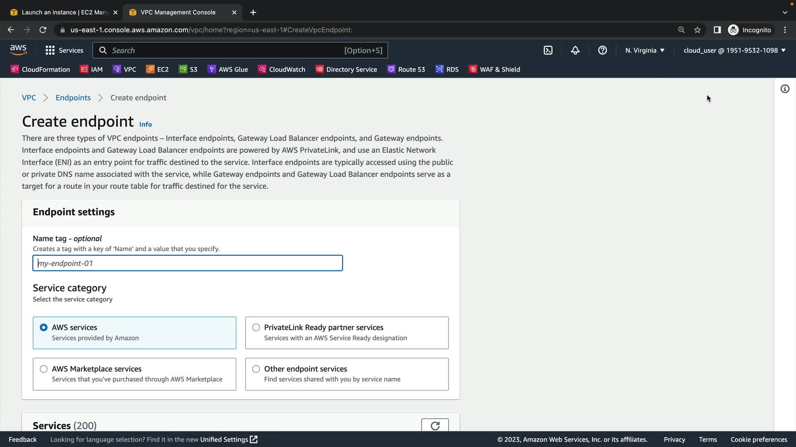796x447 pixels.
Task: Click the help question mark icon
Action: (x=602, y=50)
